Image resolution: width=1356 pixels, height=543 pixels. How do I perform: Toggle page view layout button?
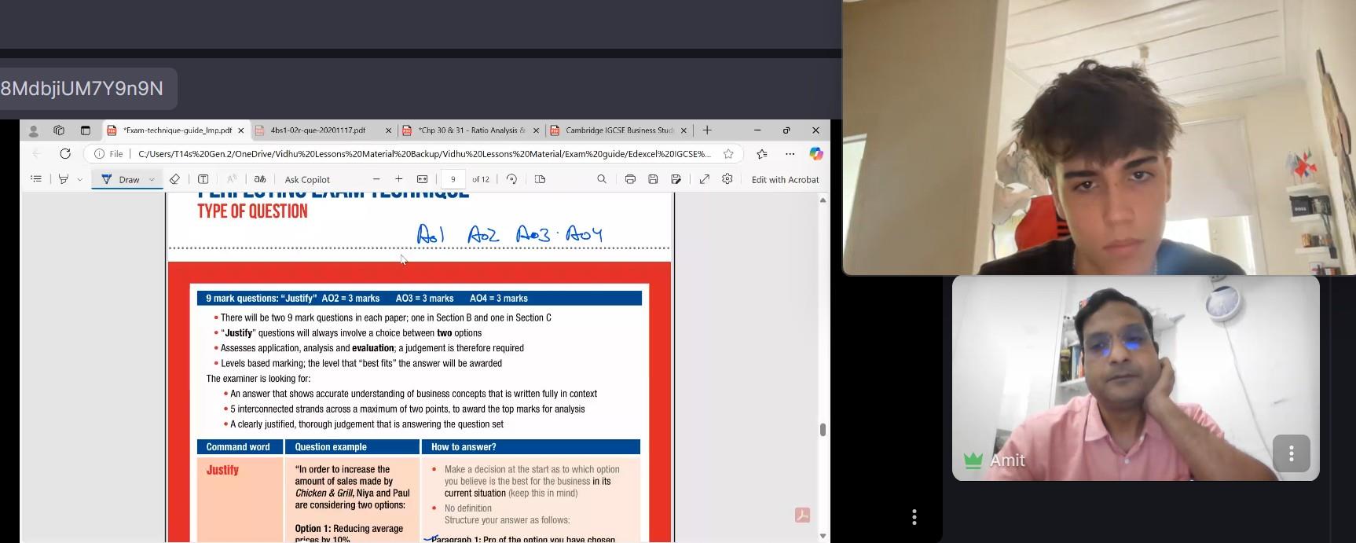[x=540, y=179]
